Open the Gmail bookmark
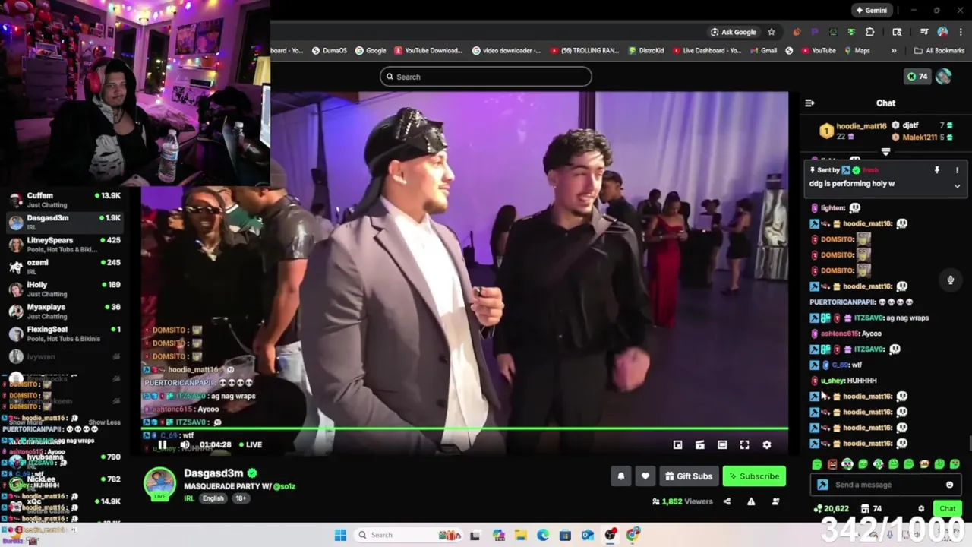The image size is (972, 547). pyautogui.click(x=762, y=51)
